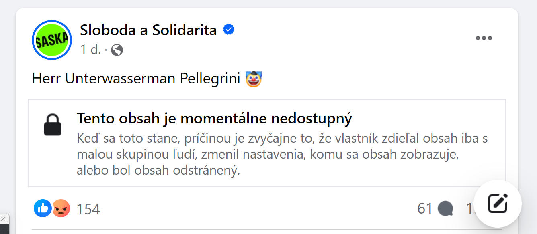Click the floating compose new message button
The height and width of the screenshot is (234, 537).
[498, 204]
